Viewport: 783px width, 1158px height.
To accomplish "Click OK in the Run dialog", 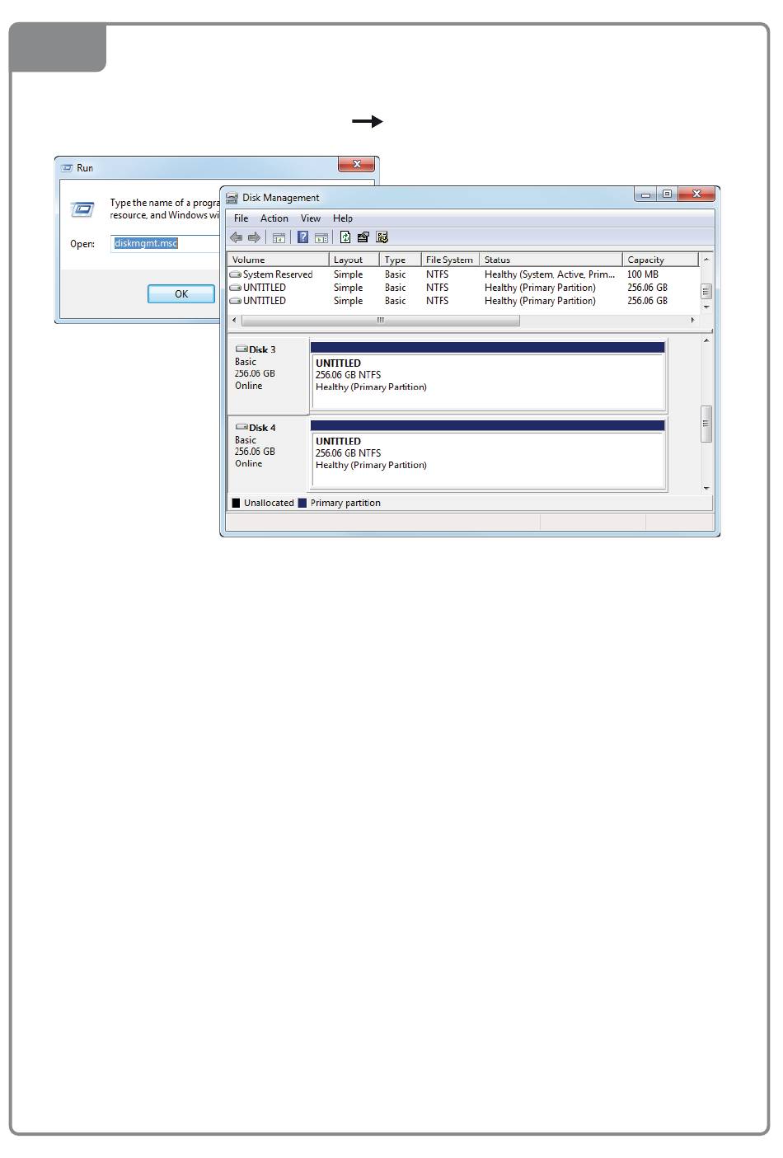I will pos(181,294).
